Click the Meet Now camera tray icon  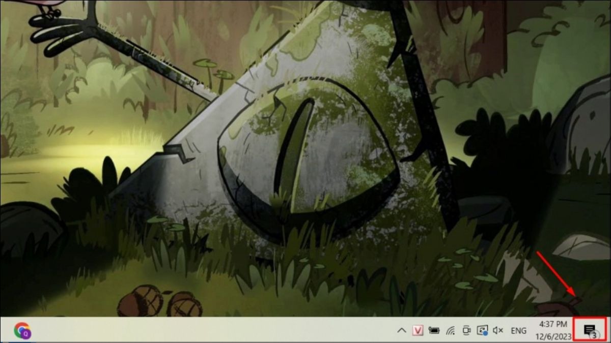point(466,331)
